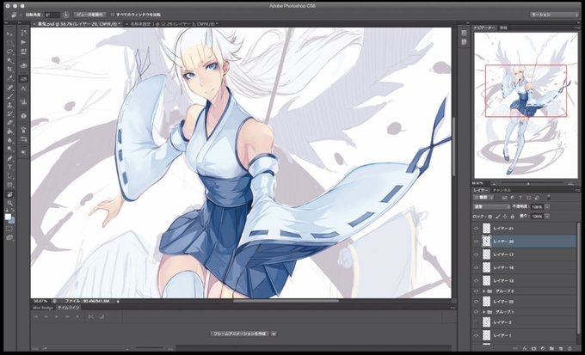
Task: Create a new layer icon
Action: click(x=560, y=348)
